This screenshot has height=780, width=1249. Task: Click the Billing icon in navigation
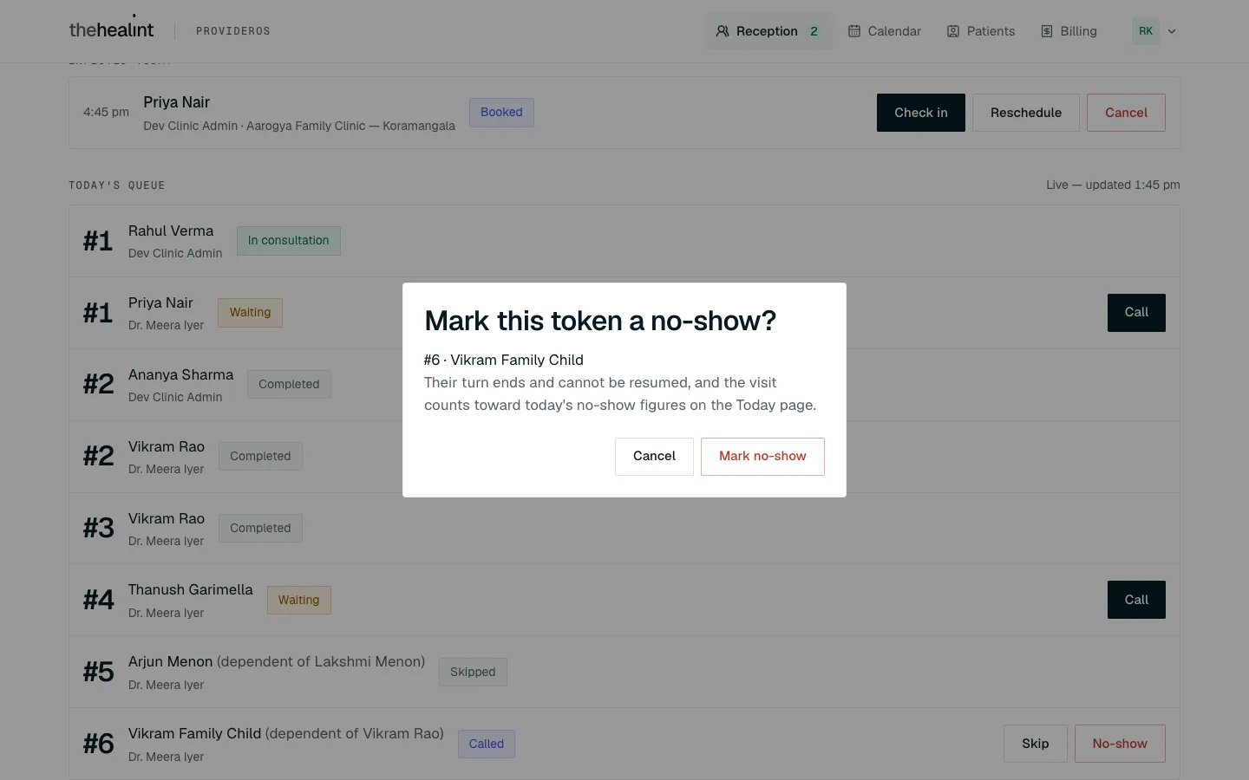1047,31
